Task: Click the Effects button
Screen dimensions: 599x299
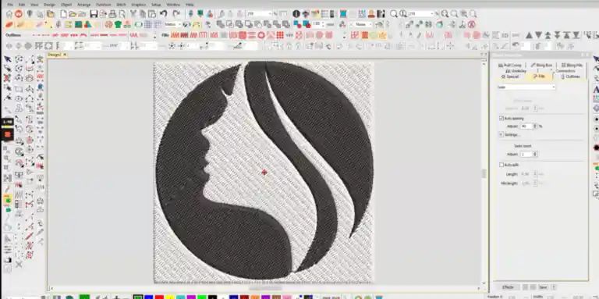Action: [x=508, y=287]
